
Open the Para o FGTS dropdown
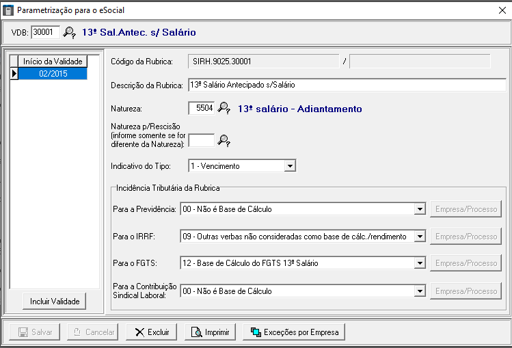(420, 263)
